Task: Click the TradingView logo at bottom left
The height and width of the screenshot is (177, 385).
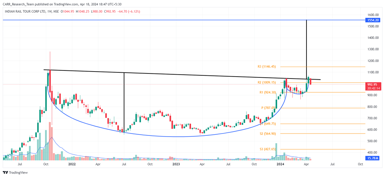Action: pyautogui.click(x=15, y=172)
